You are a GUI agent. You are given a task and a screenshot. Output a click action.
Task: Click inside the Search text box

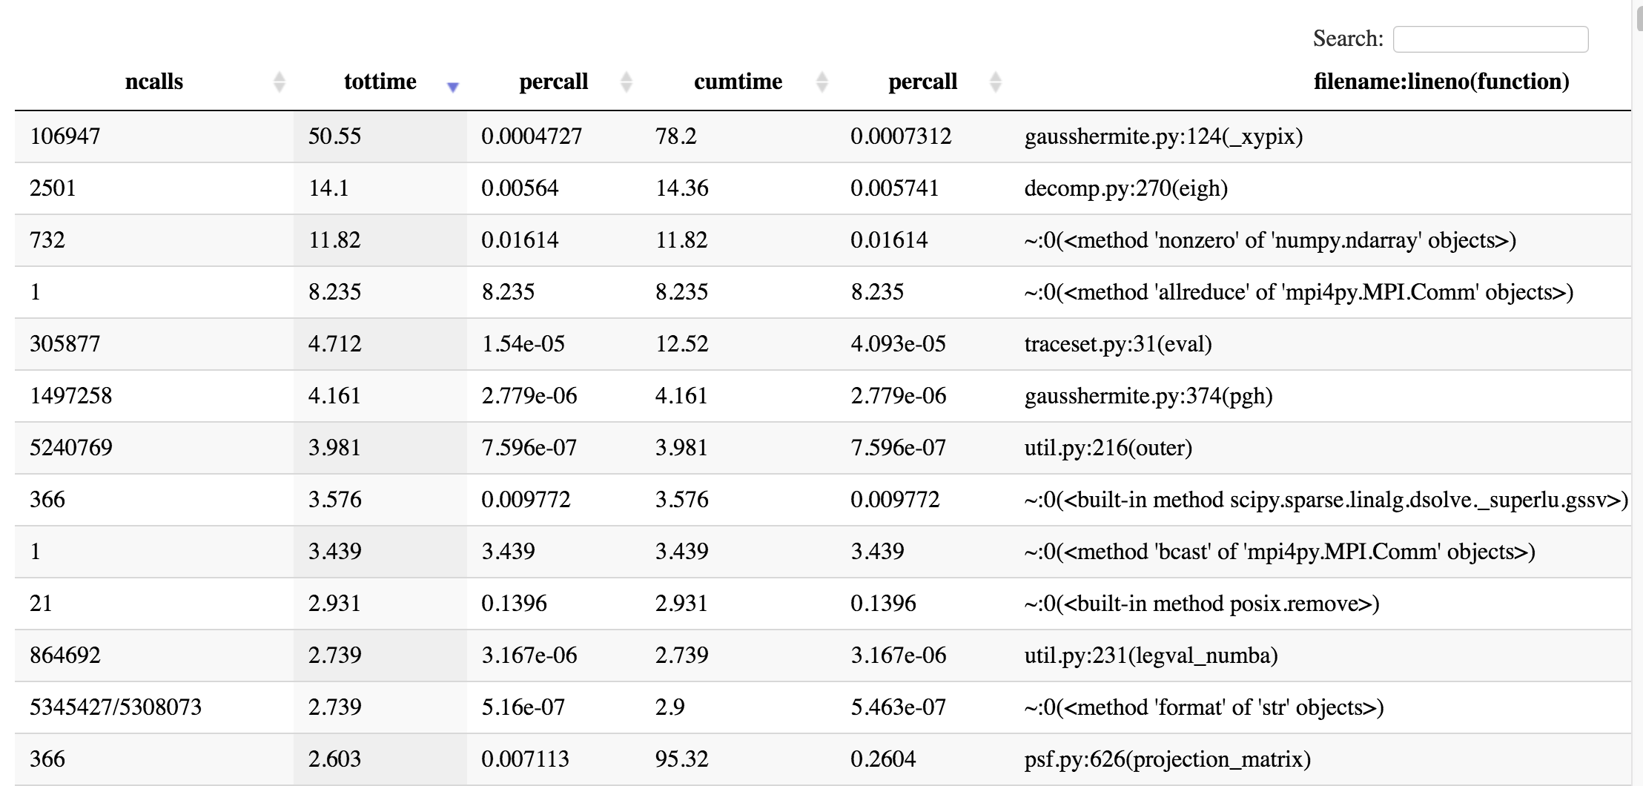pyautogui.click(x=1490, y=38)
